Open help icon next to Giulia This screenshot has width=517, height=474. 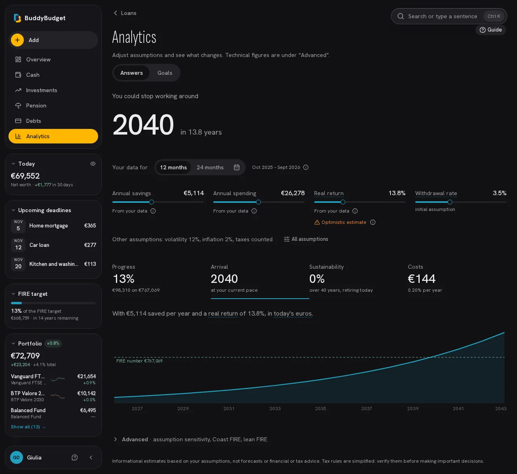75,457
